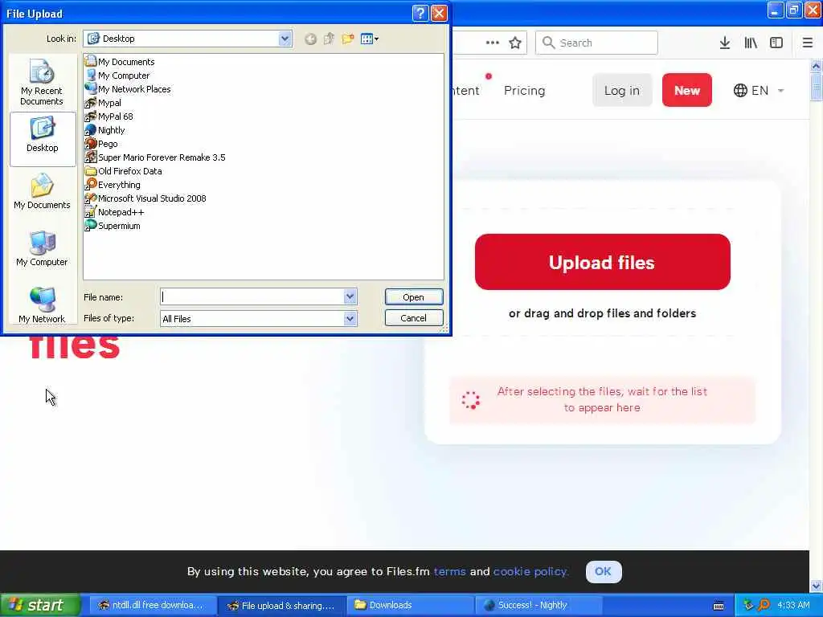Click the page scrollbar up arrow
The height and width of the screenshot is (617, 823).
click(816, 66)
